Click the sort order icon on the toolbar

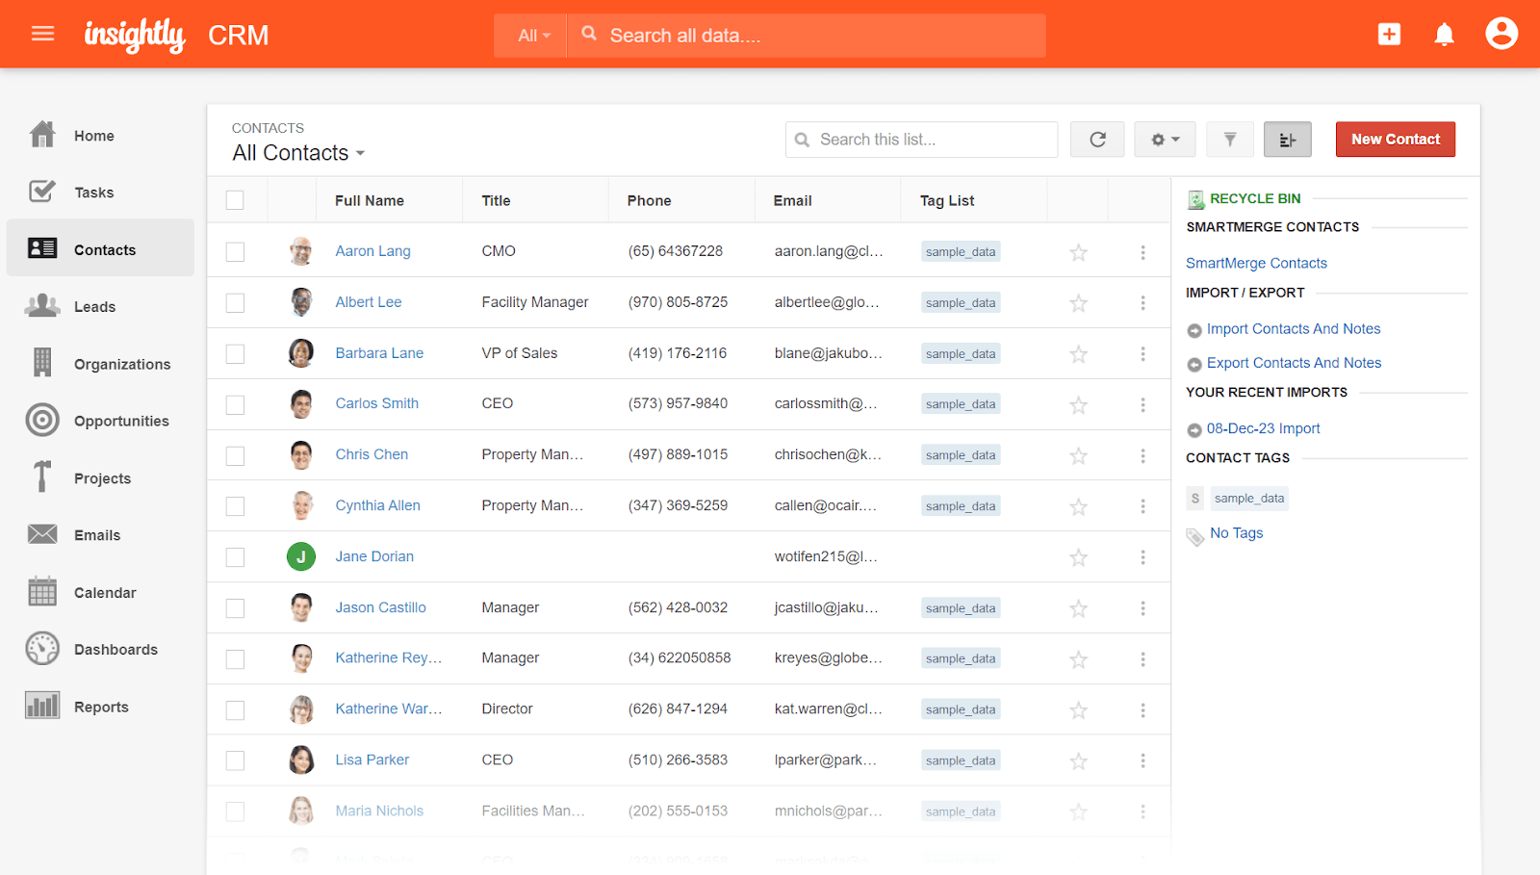(x=1287, y=139)
